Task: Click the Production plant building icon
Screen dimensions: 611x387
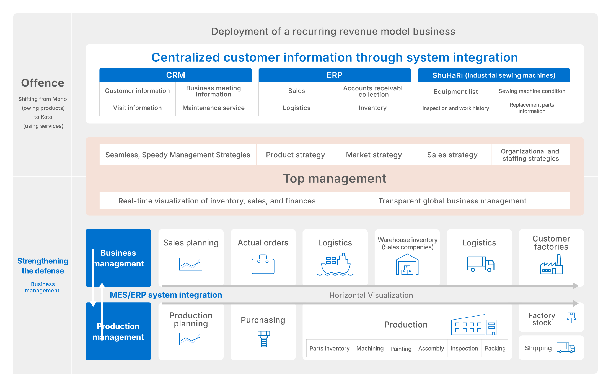Action: (474, 325)
